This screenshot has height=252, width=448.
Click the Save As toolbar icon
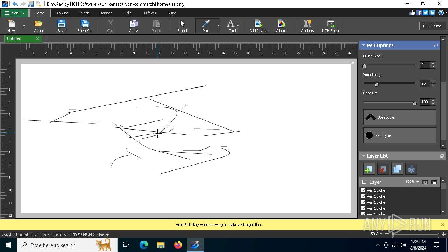[x=84, y=26]
